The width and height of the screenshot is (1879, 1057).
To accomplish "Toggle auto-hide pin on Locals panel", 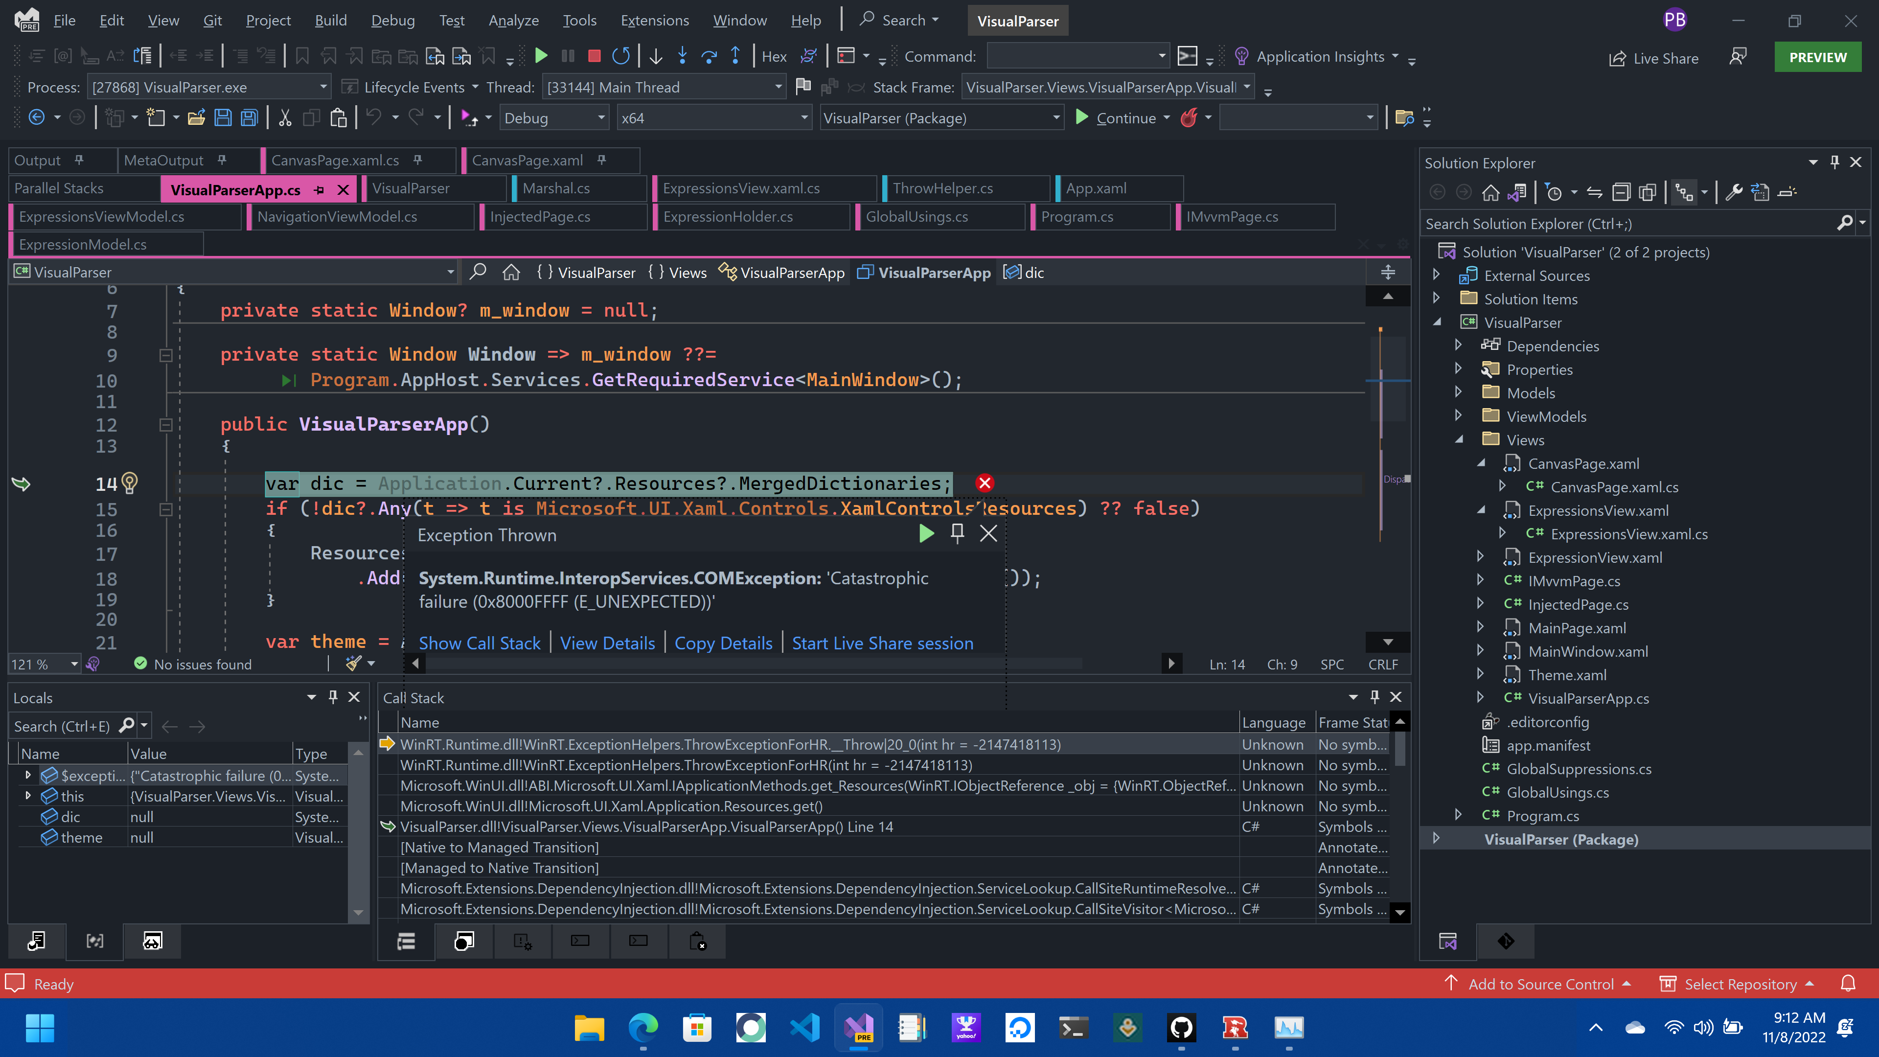I will click(x=333, y=697).
